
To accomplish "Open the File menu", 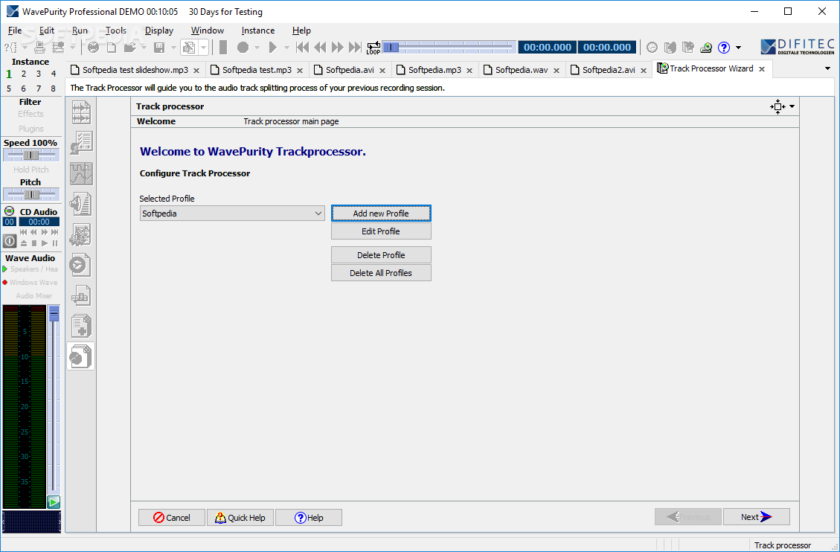I will pos(14,31).
